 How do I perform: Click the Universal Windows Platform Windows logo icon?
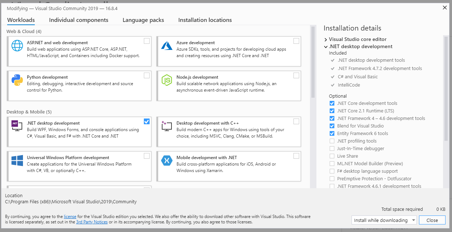point(17,161)
